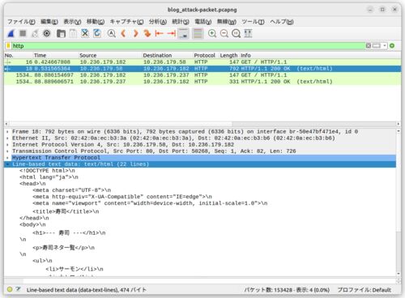Open the 分析 menu
The height and width of the screenshot is (298, 405).
click(x=158, y=22)
